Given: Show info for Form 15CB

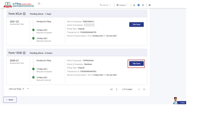Looking at the screenshot, I should coord(24,53).
